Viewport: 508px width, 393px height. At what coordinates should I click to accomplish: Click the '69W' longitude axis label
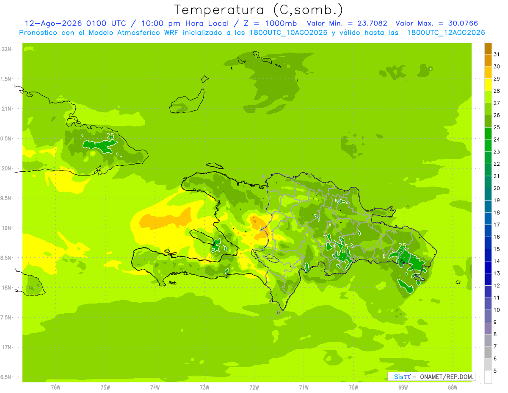click(403, 387)
